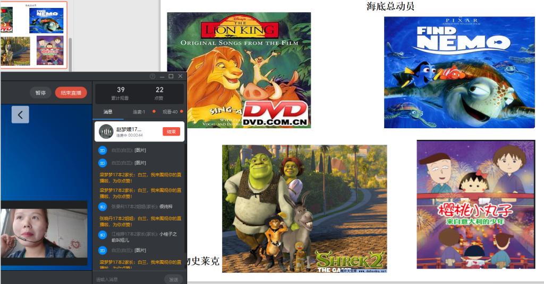Click the help question mark icon
The width and height of the screenshot is (544, 284).
pos(152,76)
